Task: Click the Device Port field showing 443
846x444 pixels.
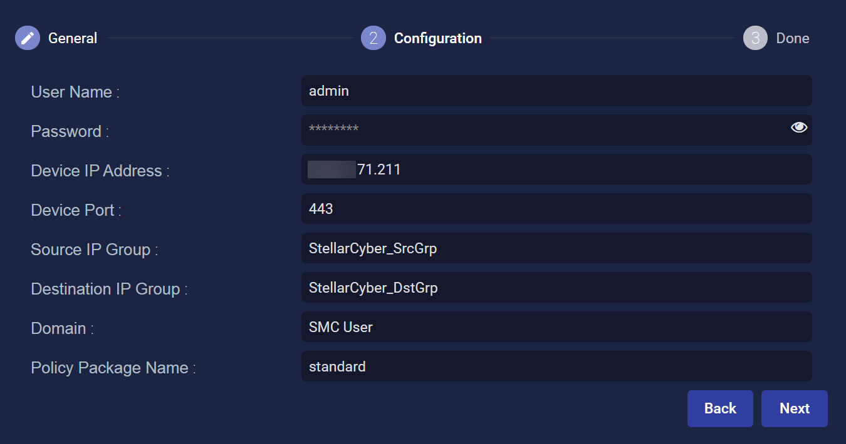Action: coord(556,209)
